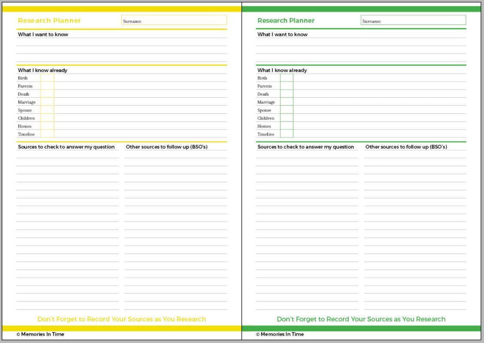The width and height of the screenshot is (484, 343).
Task: Click the "Death" label on the green page
Action: tap(263, 94)
